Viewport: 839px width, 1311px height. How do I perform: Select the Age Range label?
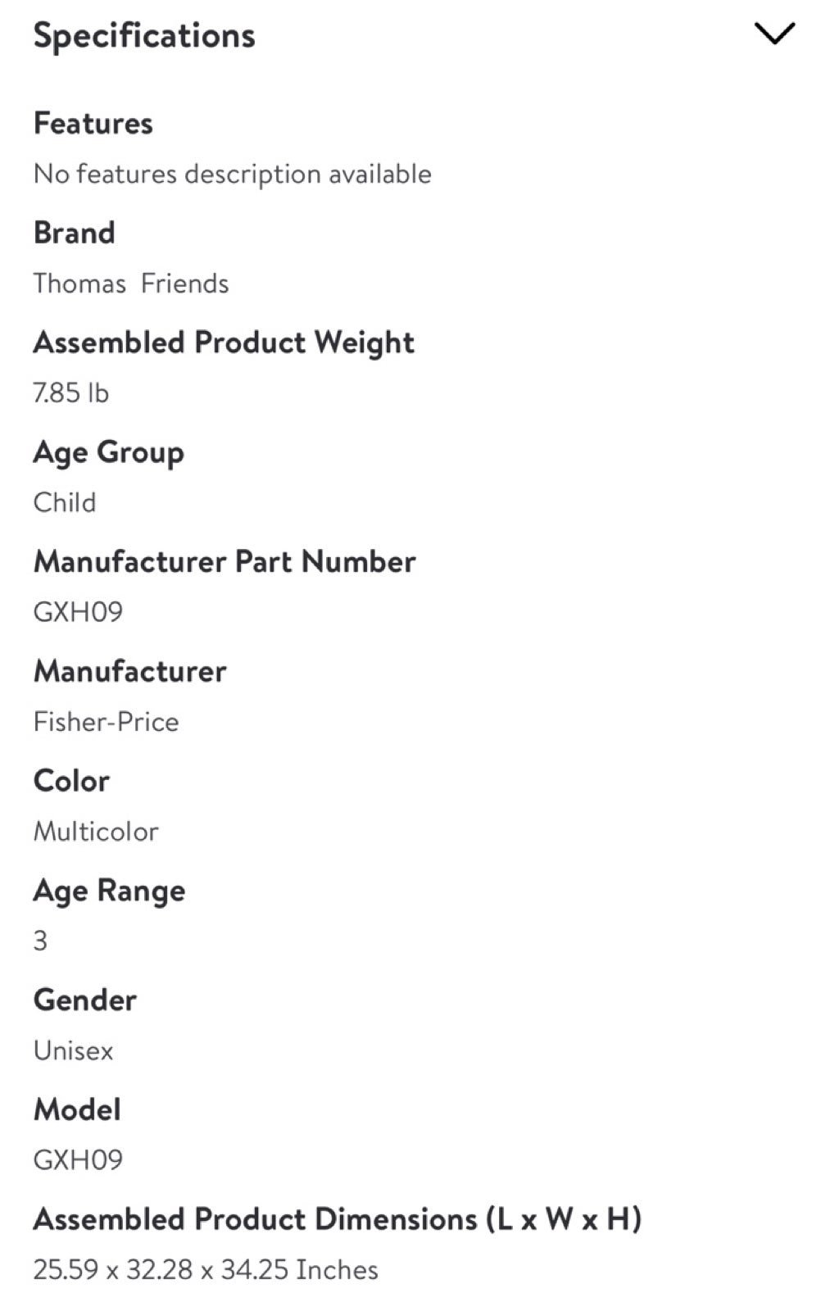point(109,891)
